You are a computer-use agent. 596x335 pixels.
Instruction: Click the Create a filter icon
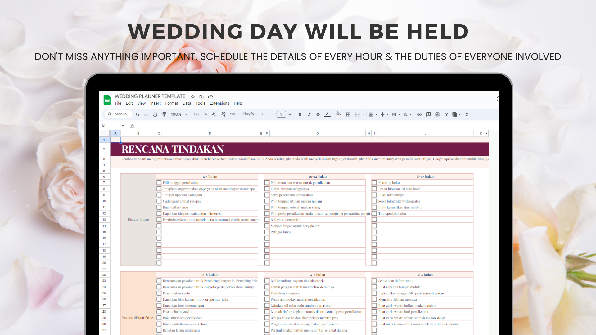pos(446,114)
